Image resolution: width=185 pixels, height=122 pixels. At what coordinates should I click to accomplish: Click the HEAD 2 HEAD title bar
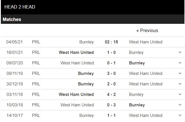coord(20,7)
